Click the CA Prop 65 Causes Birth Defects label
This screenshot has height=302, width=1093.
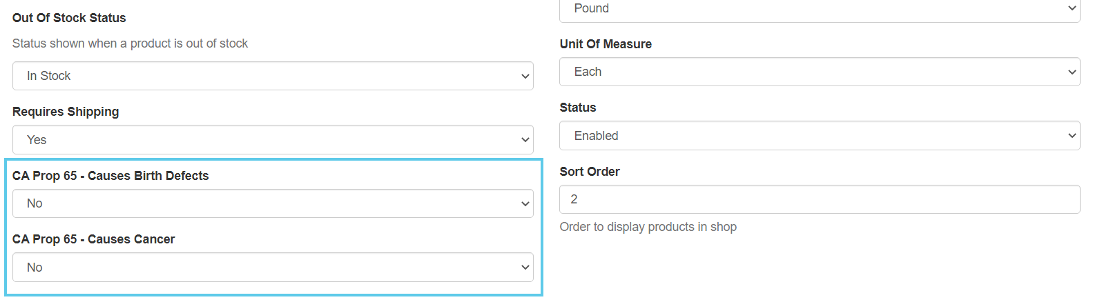110,176
